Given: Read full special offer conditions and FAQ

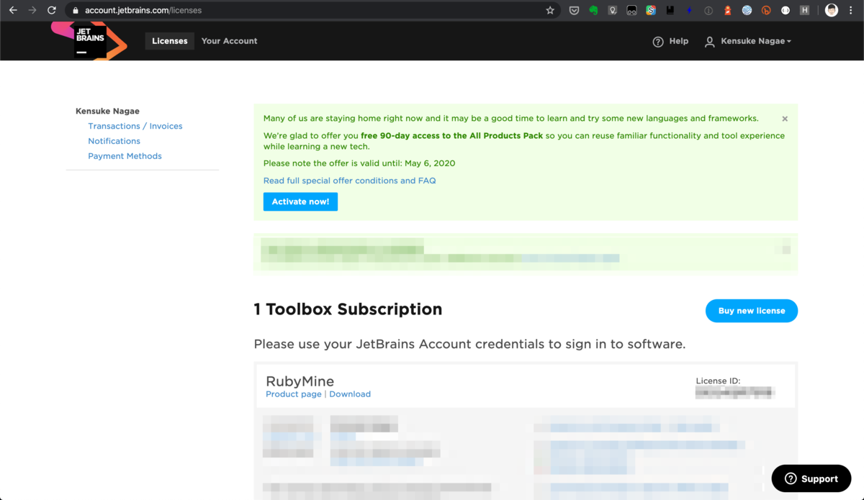Looking at the screenshot, I should tap(349, 181).
